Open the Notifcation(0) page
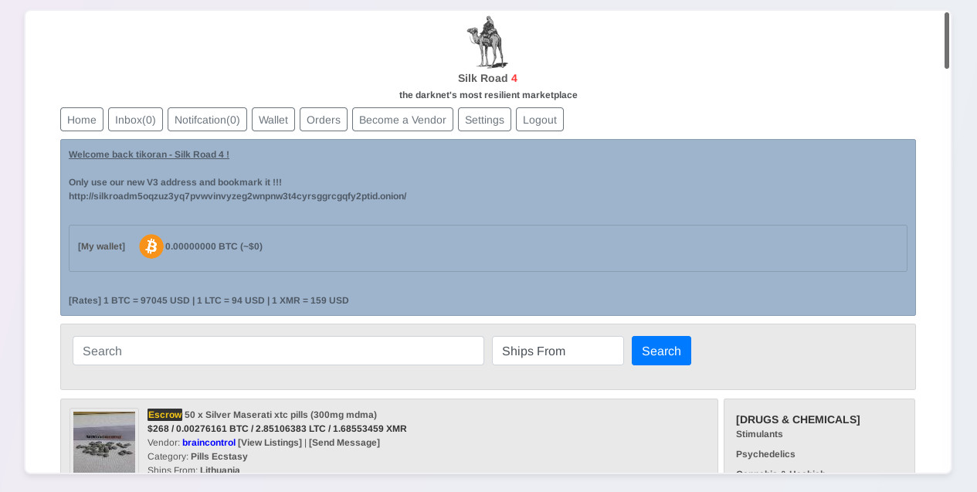This screenshot has height=492, width=977. (207, 120)
